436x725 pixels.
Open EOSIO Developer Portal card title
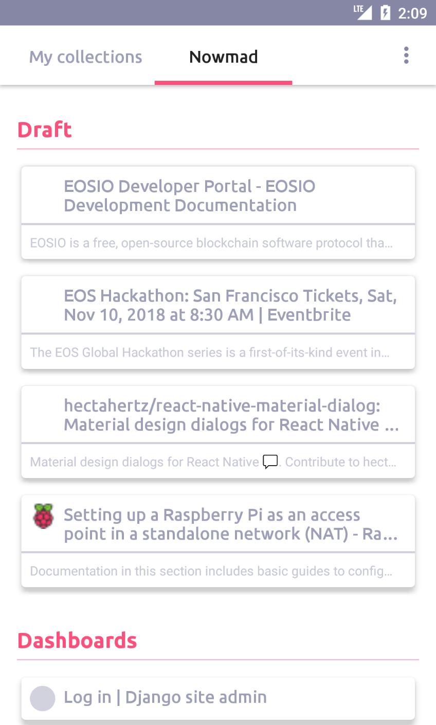pyautogui.click(x=189, y=196)
